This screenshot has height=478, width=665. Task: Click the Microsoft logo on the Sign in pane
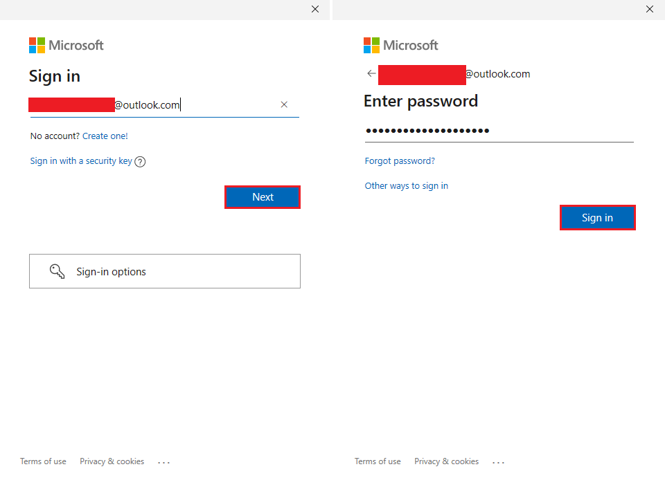coord(66,45)
